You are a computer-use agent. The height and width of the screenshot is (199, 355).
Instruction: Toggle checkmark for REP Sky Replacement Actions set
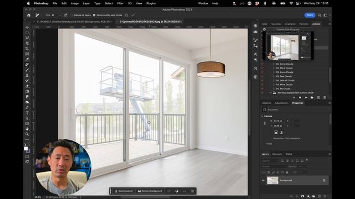(262, 93)
